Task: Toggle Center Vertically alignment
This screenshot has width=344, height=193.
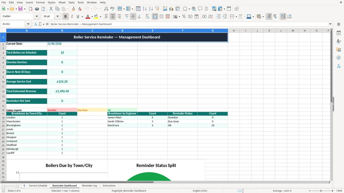Action: click(133, 17)
